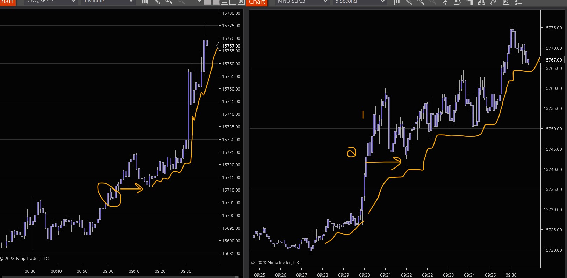Click 09:36 time label on 5 Second chart
Screen dimensions: 567x278
pos(511,275)
